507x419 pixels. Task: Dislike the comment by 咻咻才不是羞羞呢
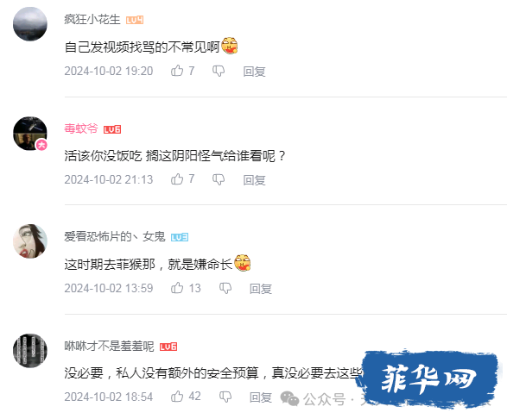click(225, 397)
